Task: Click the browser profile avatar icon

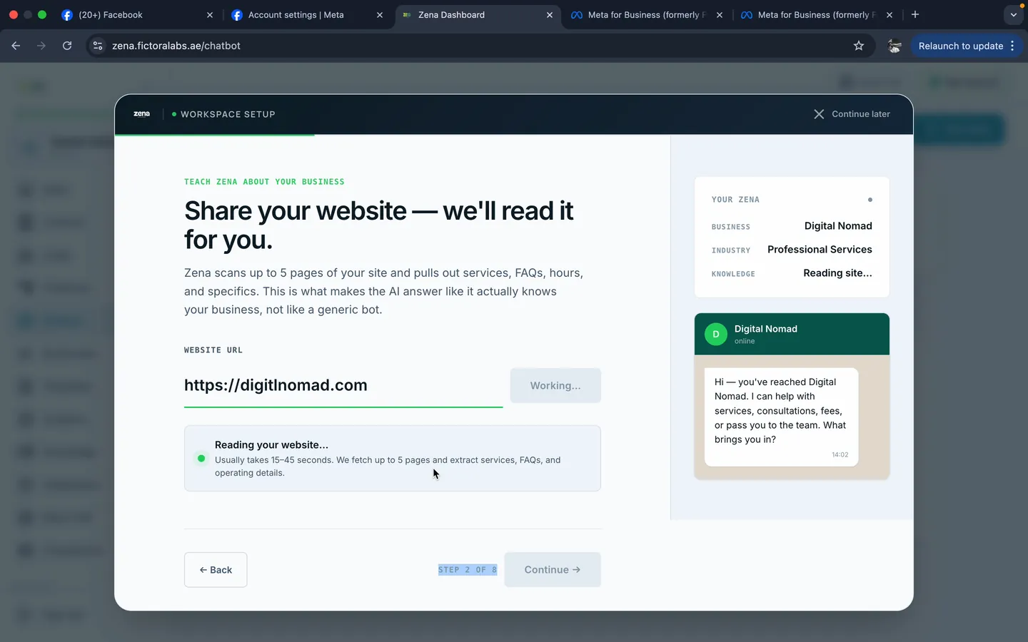Action: pyautogui.click(x=894, y=46)
